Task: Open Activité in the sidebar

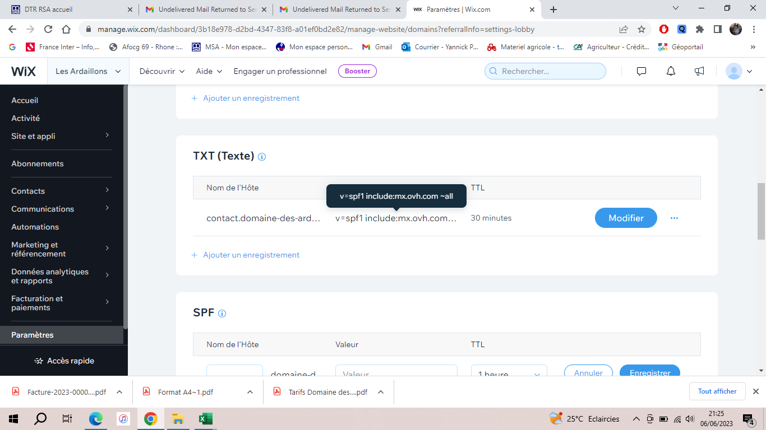Action: 26,118
